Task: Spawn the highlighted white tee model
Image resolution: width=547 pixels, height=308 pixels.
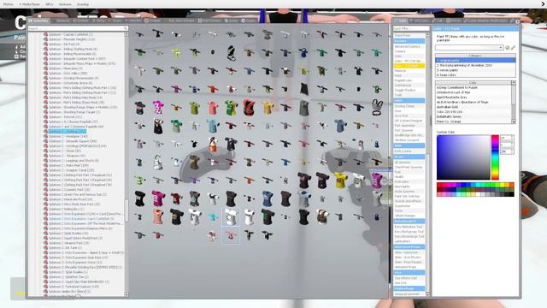Action: point(231,216)
